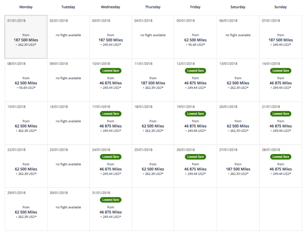
Task: Click the Lowest fare badge on 19/01/2018
Action: [195, 114]
